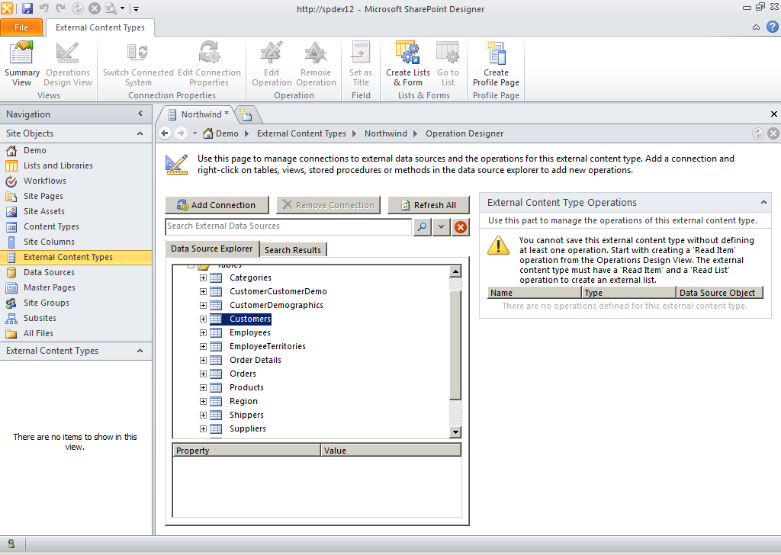Open Edit Connection Properties
Image resolution: width=781 pixels, height=555 pixels.
(209, 64)
